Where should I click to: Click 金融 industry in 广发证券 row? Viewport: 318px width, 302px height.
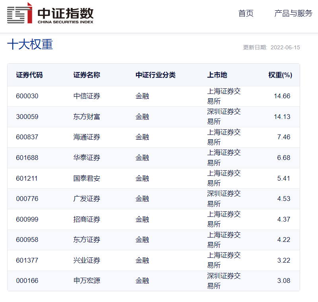tap(142, 199)
